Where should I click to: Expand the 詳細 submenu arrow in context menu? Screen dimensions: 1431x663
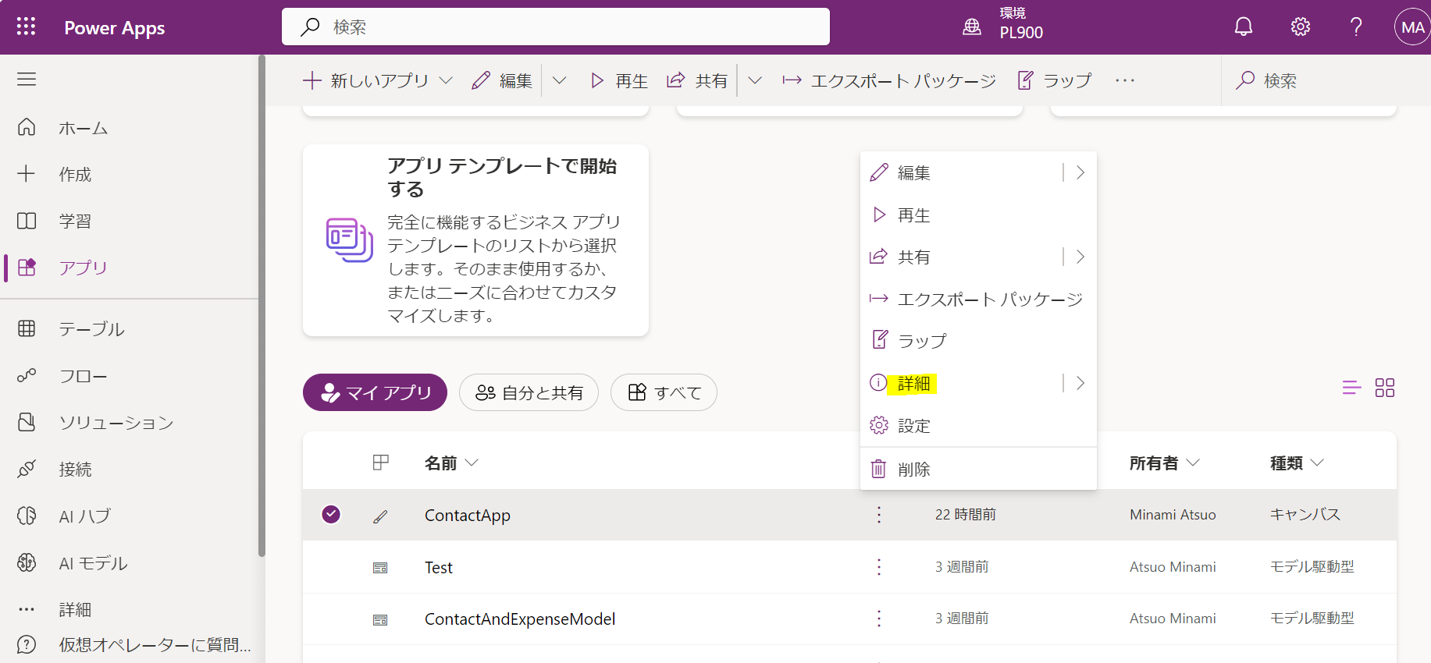tap(1080, 383)
